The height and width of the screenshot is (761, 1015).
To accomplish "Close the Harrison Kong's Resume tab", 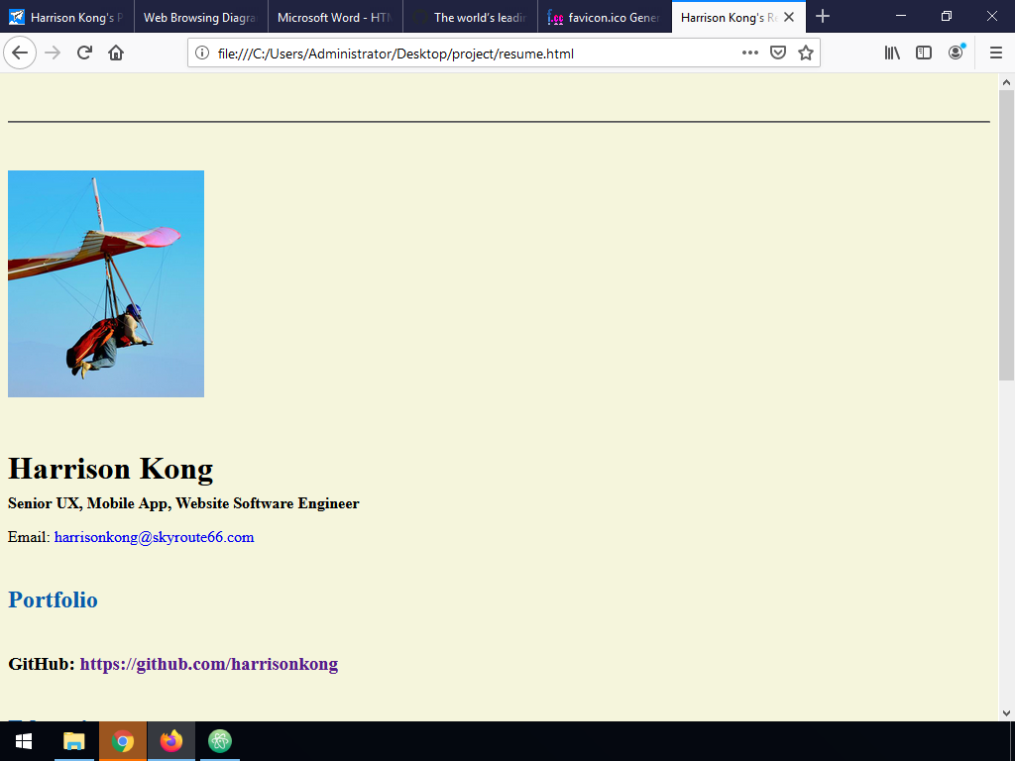I will tap(788, 18).
